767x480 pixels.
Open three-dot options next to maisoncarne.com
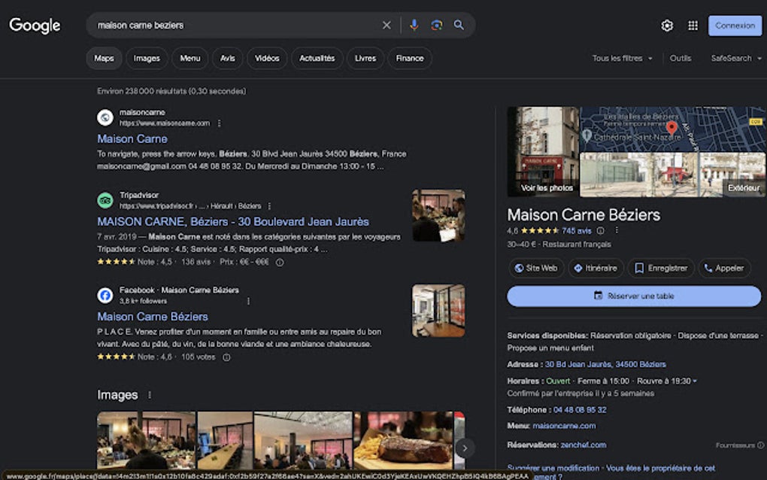tap(219, 123)
